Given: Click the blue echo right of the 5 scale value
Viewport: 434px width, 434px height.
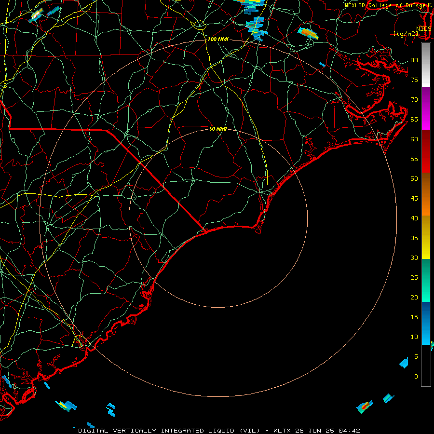Looking at the screenshot, I should tap(404, 363).
